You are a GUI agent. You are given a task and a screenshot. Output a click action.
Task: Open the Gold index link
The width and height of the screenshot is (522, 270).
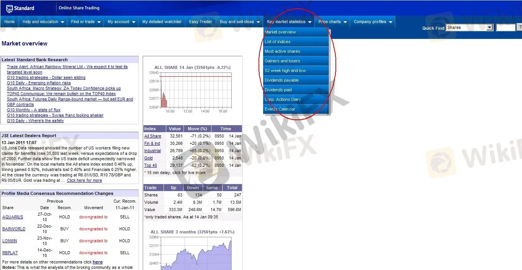pyautogui.click(x=148, y=158)
